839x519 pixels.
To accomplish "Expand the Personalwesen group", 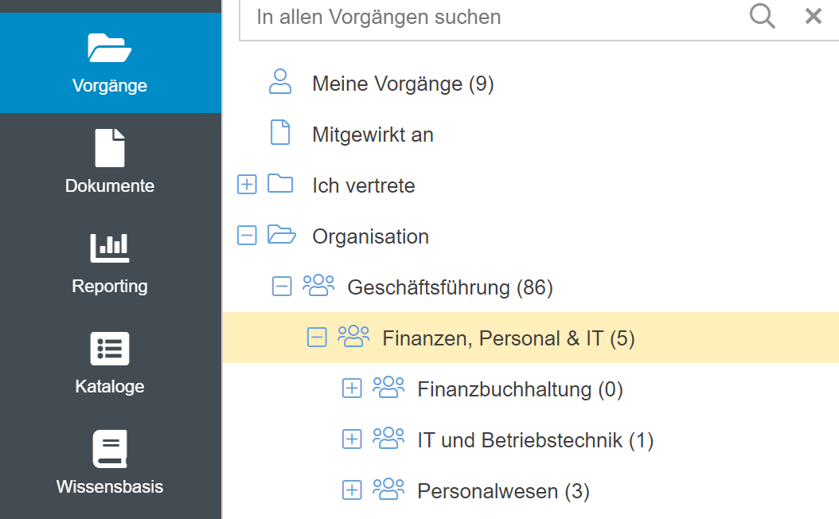I will [x=352, y=490].
